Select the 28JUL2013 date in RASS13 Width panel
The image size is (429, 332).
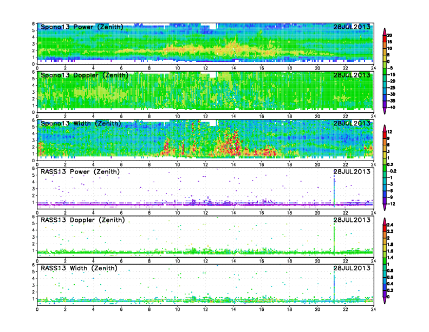coord(352,268)
